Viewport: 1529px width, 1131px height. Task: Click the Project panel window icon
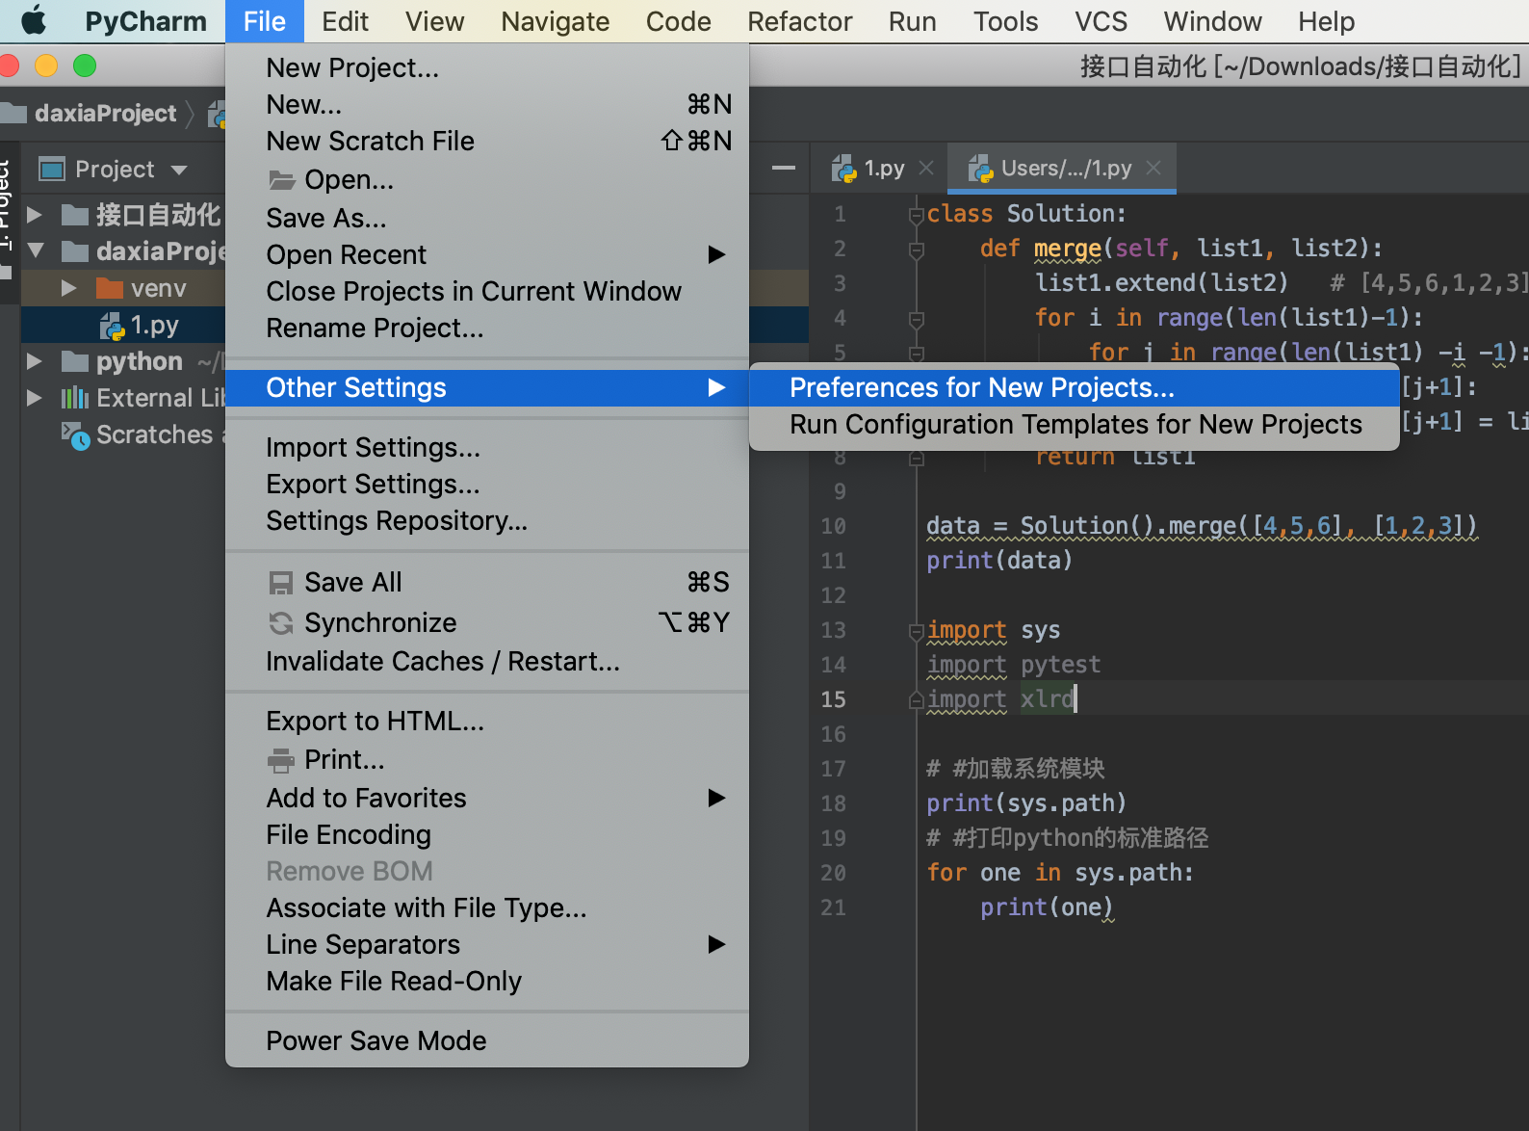click(x=51, y=170)
